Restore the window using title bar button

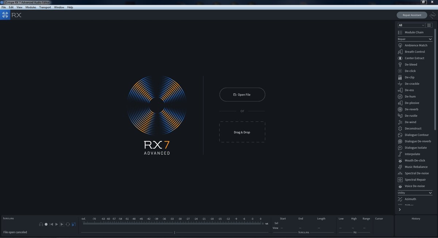pos(423,2)
